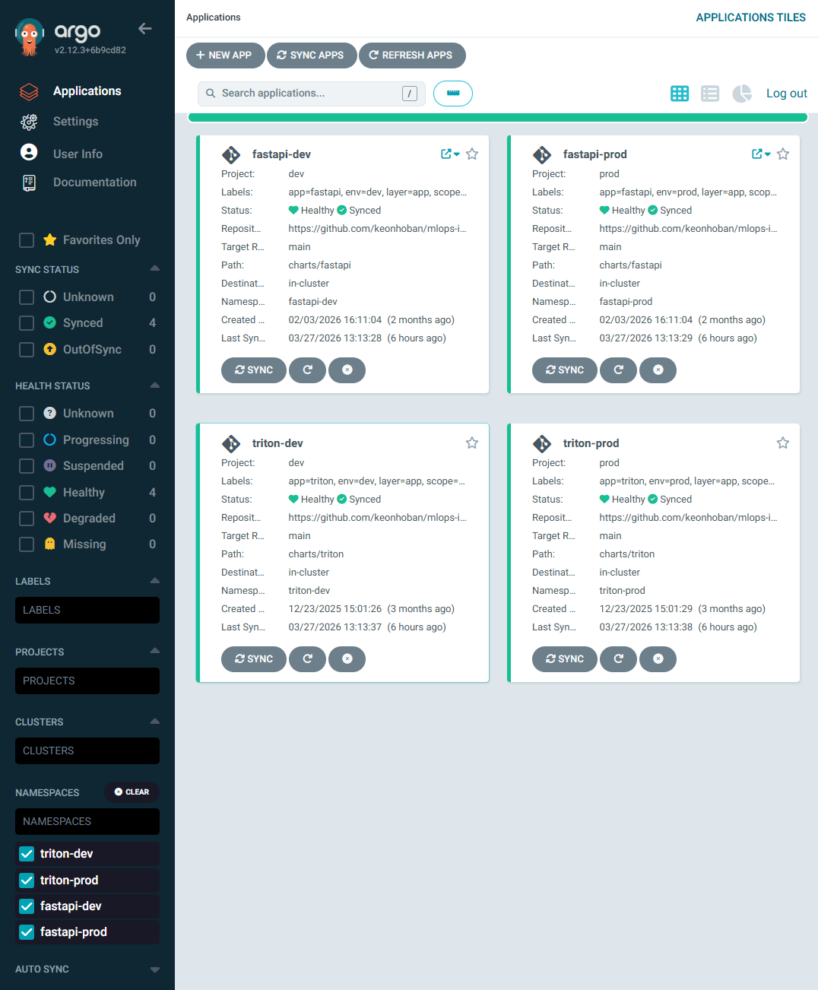The height and width of the screenshot is (990, 818).
Task: Go to the Documentation page
Action: (x=94, y=182)
